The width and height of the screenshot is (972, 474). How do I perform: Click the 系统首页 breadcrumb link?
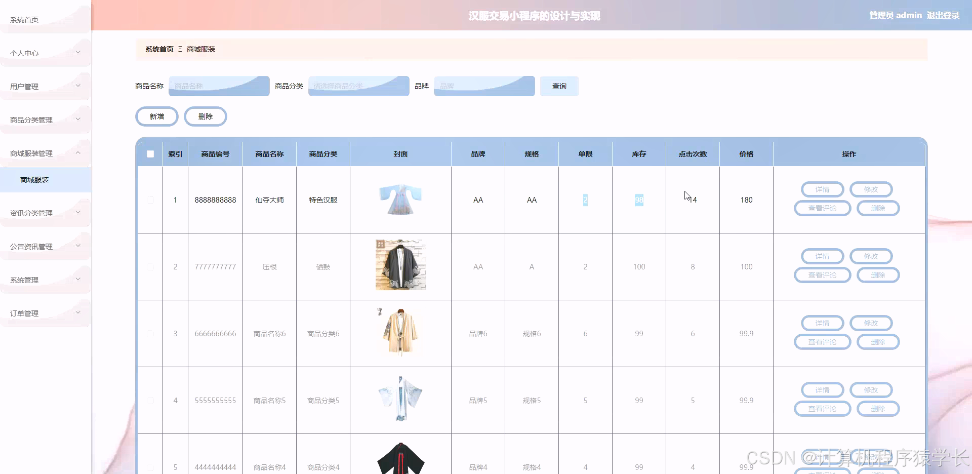coord(159,49)
